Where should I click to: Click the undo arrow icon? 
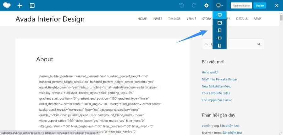(x=181, y=6)
